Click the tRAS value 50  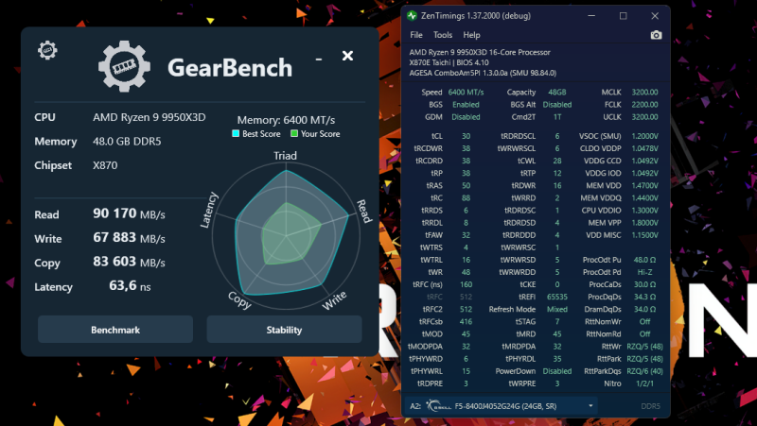point(466,185)
